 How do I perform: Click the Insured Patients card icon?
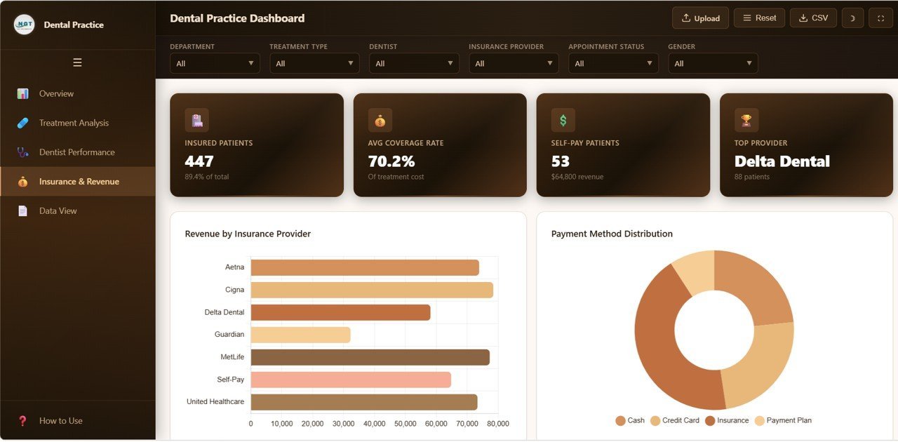coord(197,119)
